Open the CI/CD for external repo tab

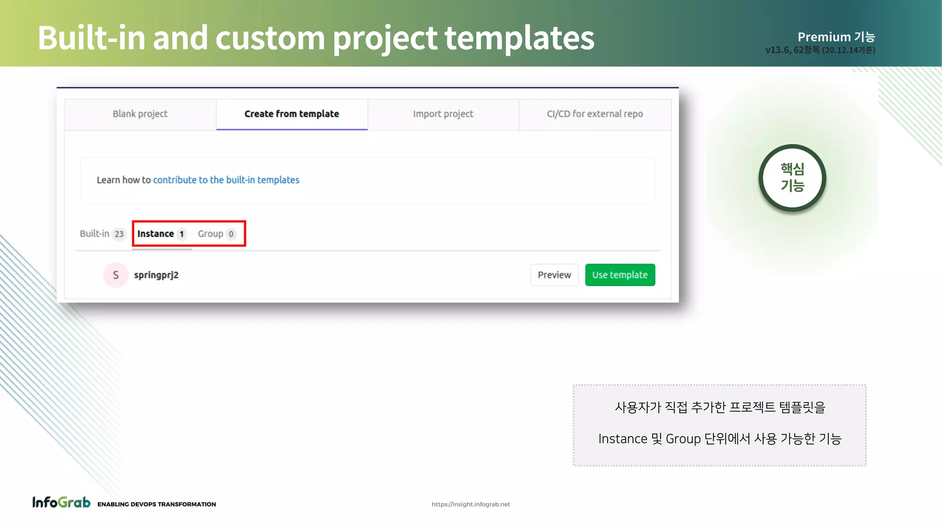(595, 114)
